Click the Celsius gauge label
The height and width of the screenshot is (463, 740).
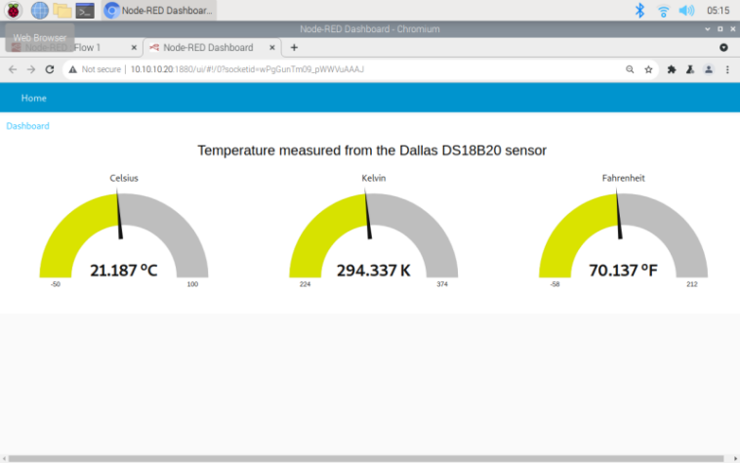(124, 178)
